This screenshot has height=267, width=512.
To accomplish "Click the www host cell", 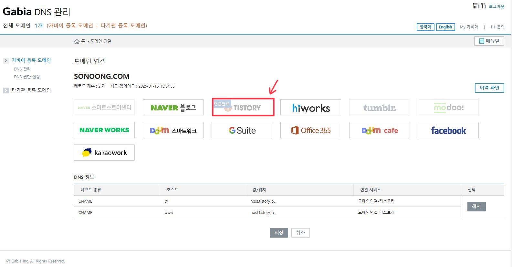I will pyautogui.click(x=169, y=213).
